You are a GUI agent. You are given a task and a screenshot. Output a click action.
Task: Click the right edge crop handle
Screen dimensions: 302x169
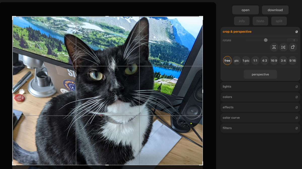click(203, 91)
